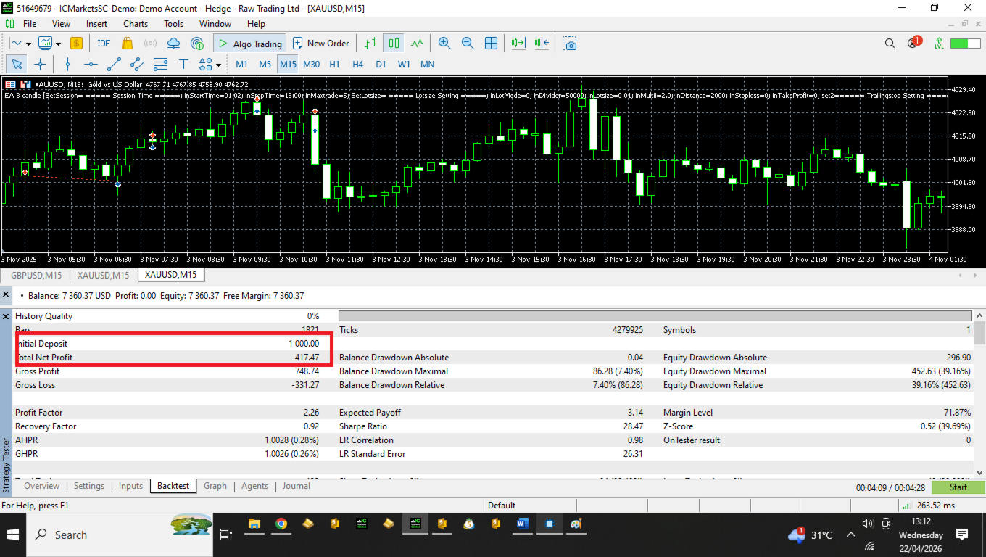The width and height of the screenshot is (986, 557).
Task: Switch chart to line chart mode
Action: 417,44
